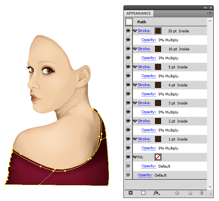The width and height of the screenshot is (219, 201).
Task: Toggle visibility of the 5 pt stroke
Action: tap(128, 66)
